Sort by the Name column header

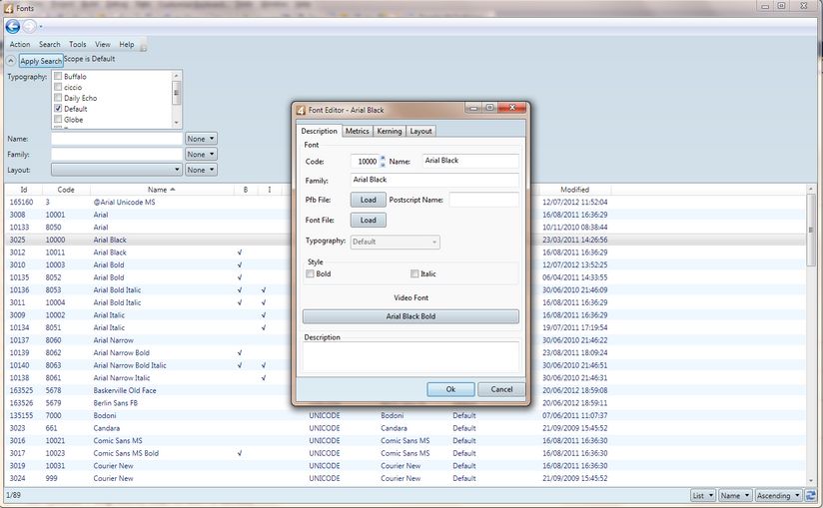pyautogui.click(x=162, y=190)
